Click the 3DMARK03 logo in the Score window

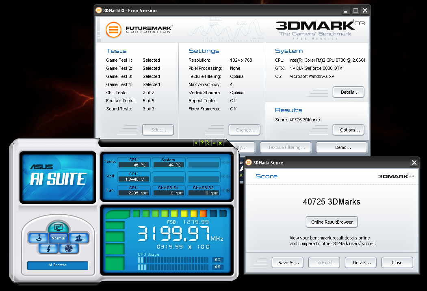coord(396,176)
